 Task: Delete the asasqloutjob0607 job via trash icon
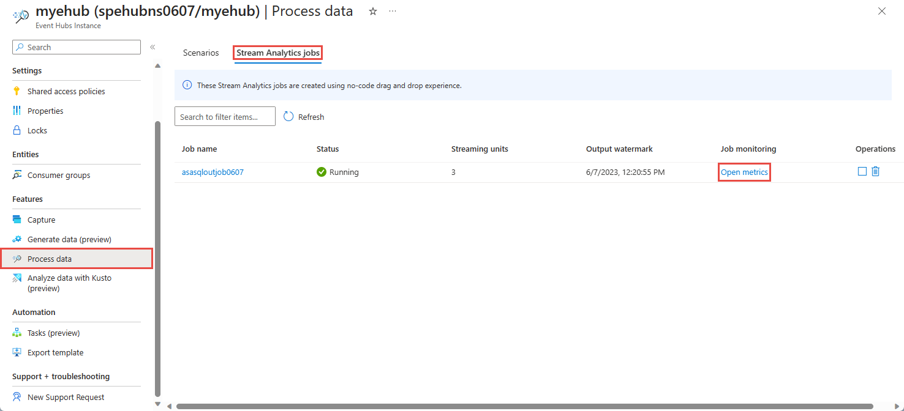[x=875, y=171]
